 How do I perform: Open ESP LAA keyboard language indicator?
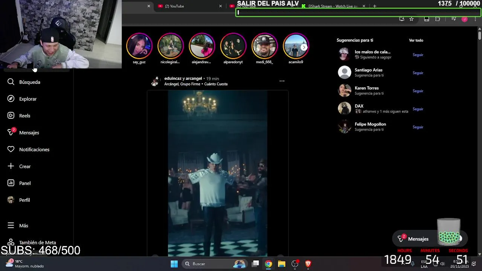[x=424, y=264]
